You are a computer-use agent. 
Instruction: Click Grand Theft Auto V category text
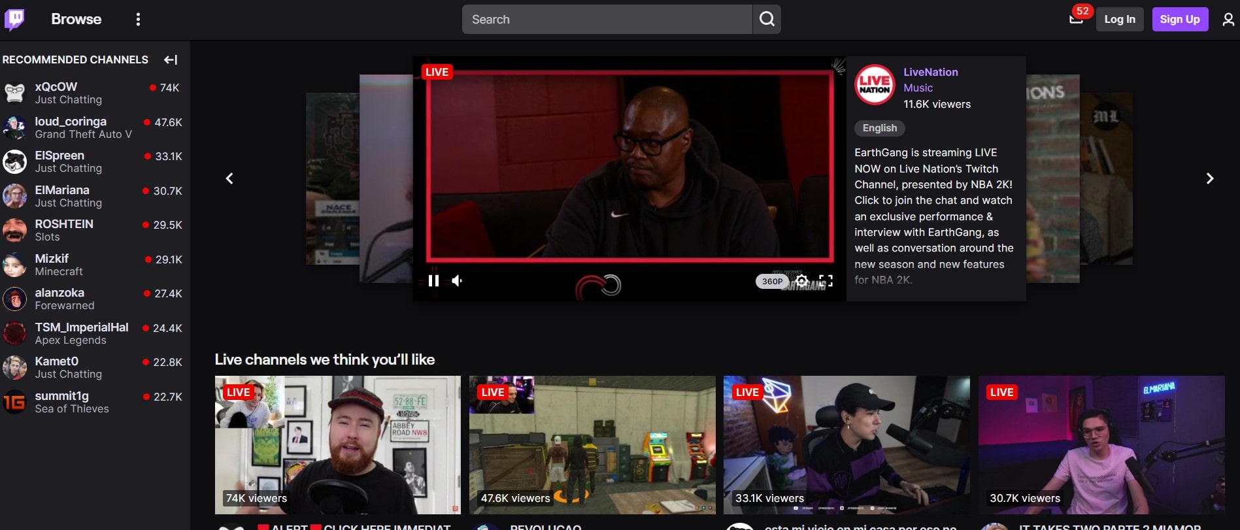coord(83,134)
